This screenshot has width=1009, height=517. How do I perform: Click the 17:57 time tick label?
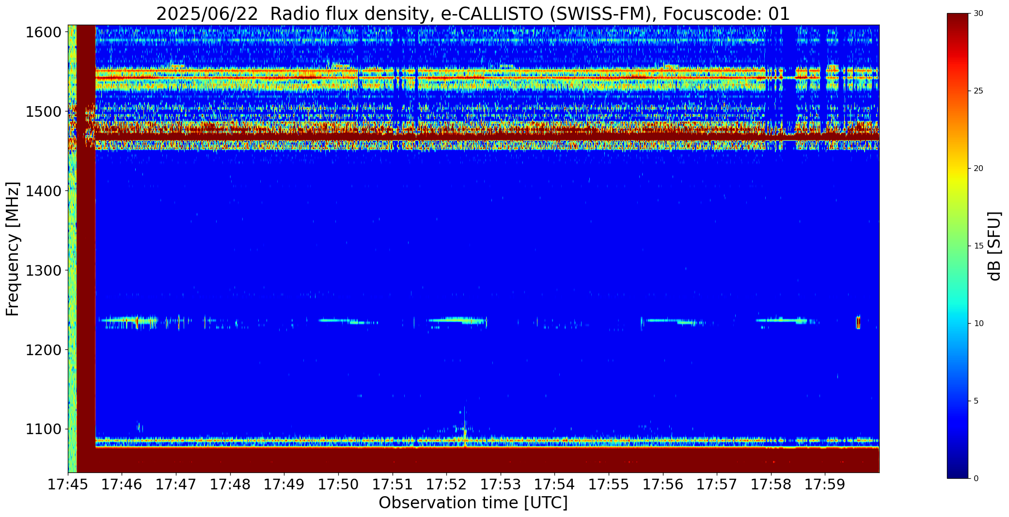(717, 485)
